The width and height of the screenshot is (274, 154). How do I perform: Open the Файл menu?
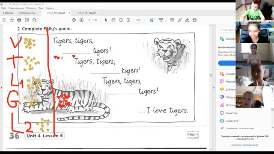pos(4,8)
